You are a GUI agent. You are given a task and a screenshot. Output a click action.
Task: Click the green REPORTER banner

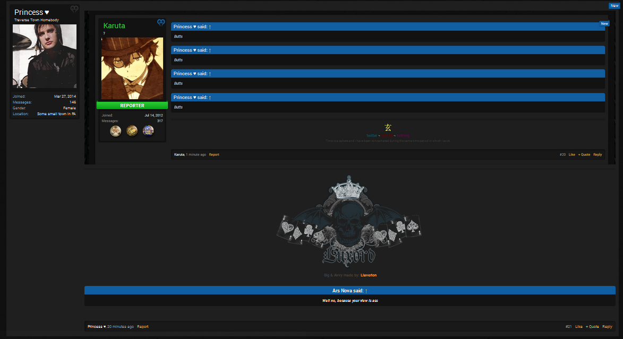click(x=132, y=106)
